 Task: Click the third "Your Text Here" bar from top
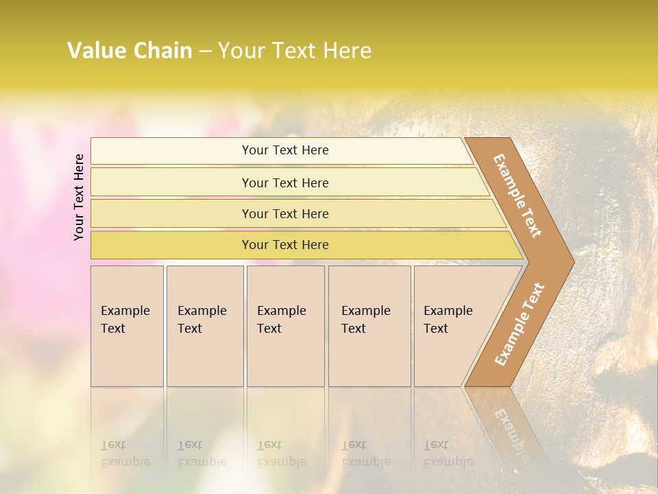tap(284, 213)
